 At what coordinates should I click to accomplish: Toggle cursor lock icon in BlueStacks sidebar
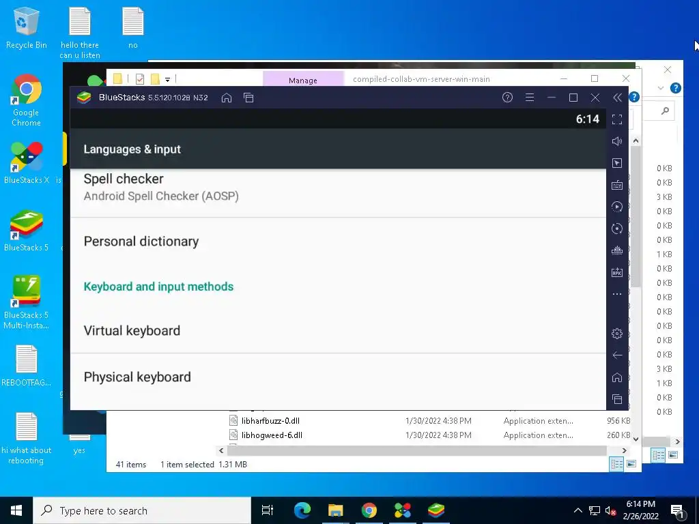pos(617,163)
